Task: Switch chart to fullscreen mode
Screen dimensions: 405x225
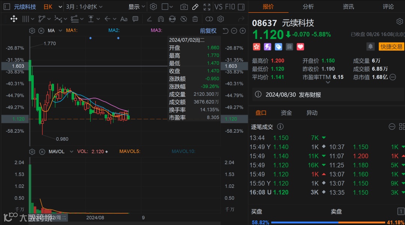Action: 207,7
